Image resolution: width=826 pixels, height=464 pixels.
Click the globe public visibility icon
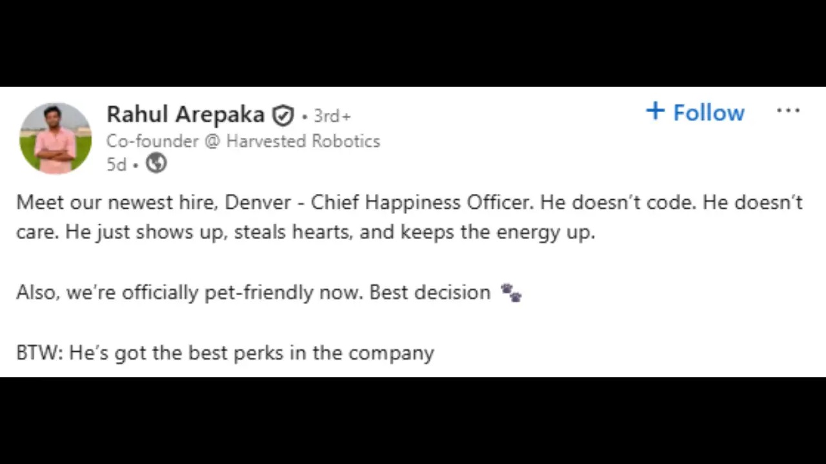click(156, 164)
